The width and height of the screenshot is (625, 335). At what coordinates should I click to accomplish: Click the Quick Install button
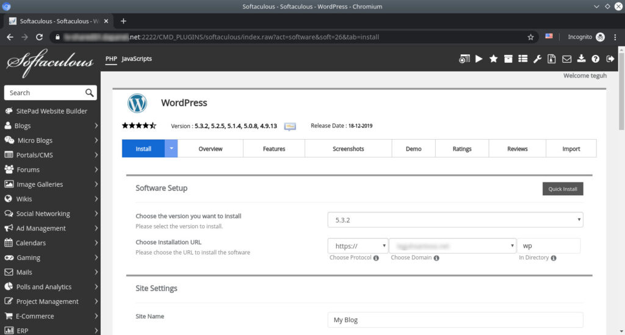[x=562, y=189]
